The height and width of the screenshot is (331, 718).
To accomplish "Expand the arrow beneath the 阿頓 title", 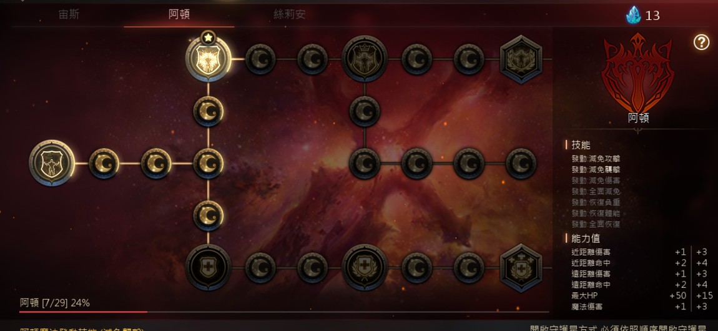I will click(x=638, y=130).
